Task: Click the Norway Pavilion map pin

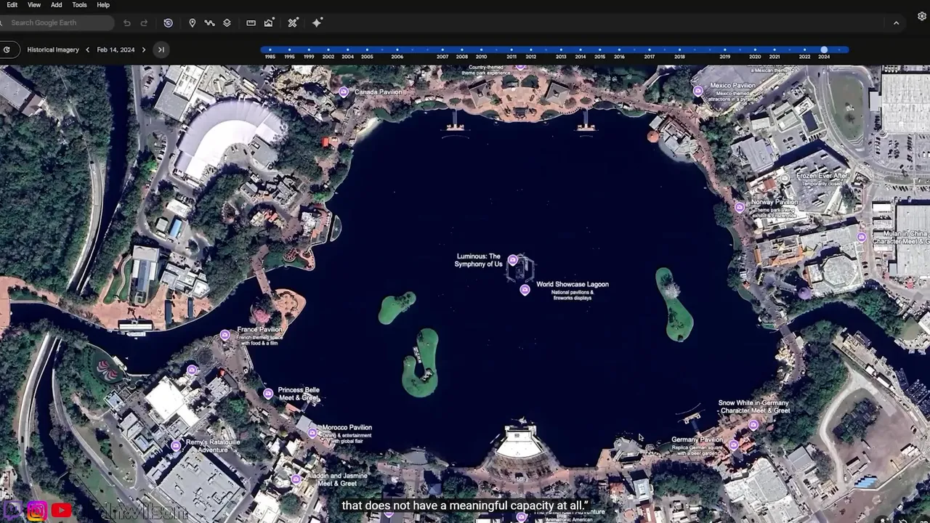Action: pyautogui.click(x=740, y=207)
